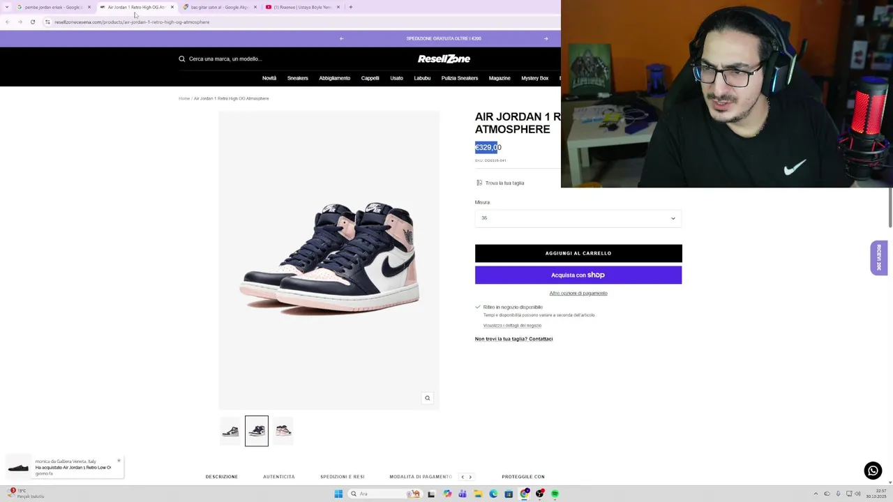
Task: Open Spotify from the taskbar
Action: pos(555,494)
